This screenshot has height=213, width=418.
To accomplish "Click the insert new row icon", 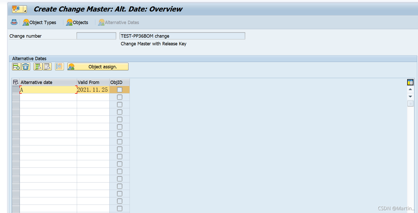I will (16, 67).
